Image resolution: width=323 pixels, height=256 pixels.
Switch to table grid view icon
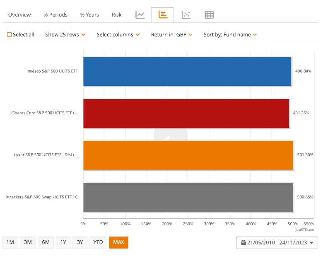pyautogui.click(x=209, y=15)
